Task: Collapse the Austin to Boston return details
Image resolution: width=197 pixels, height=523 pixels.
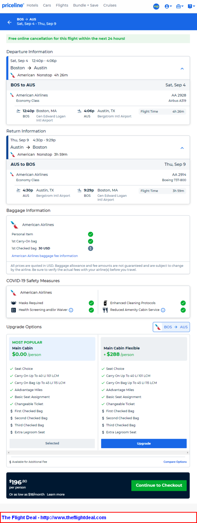Action: pos(182,148)
